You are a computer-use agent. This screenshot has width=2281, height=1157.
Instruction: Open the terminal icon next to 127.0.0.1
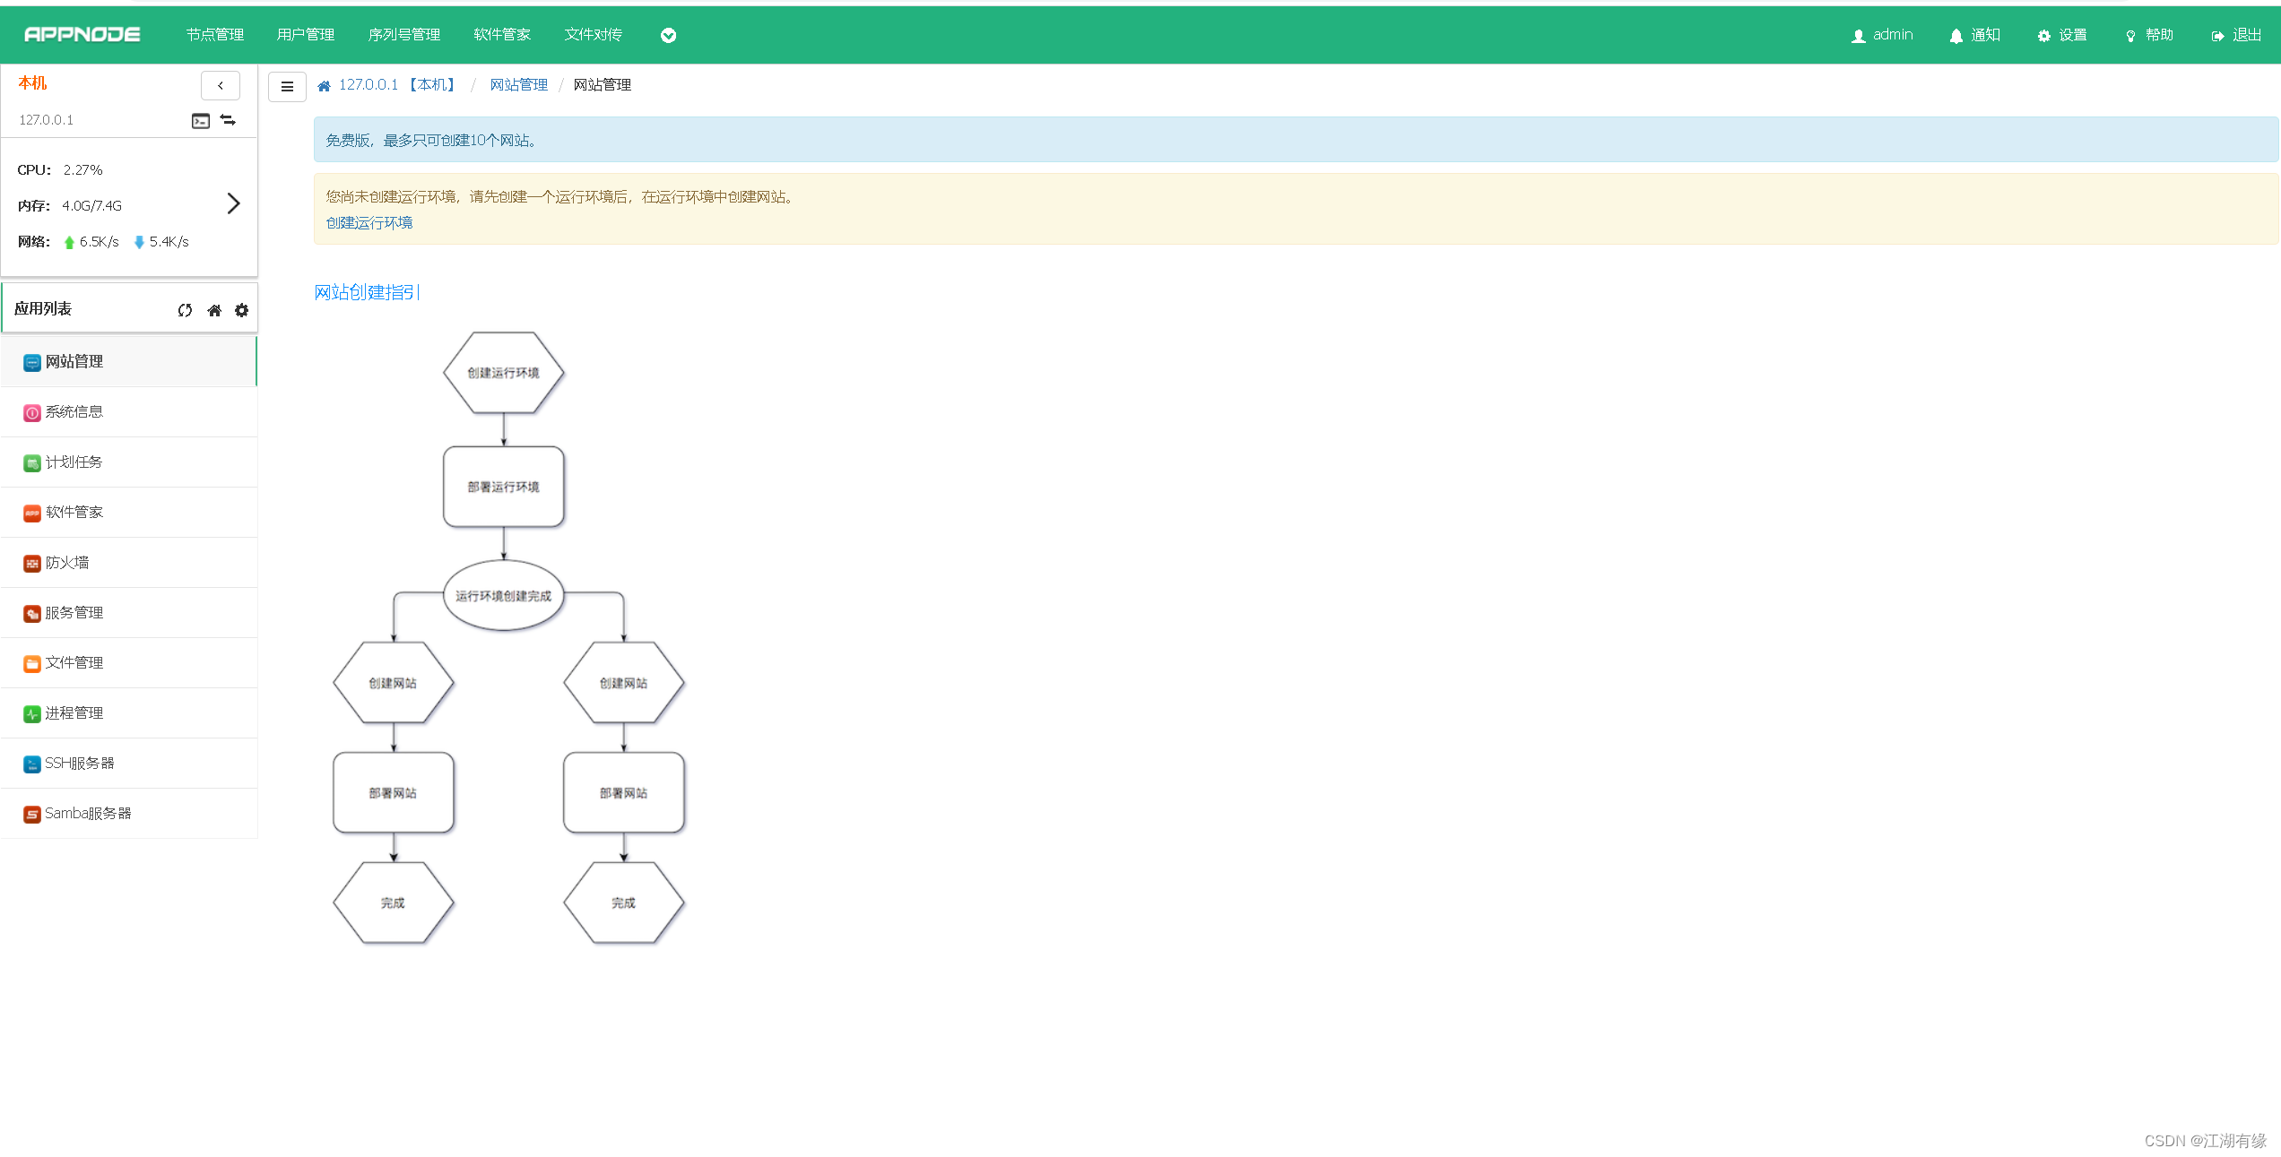tap(201, 120)
